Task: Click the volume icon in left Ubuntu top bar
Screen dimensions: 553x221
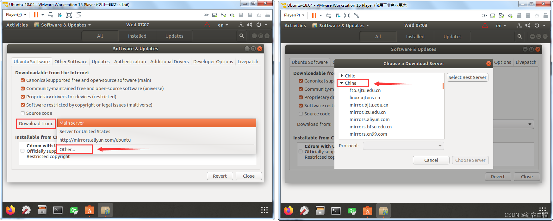Action: click(x=250, y=25)
